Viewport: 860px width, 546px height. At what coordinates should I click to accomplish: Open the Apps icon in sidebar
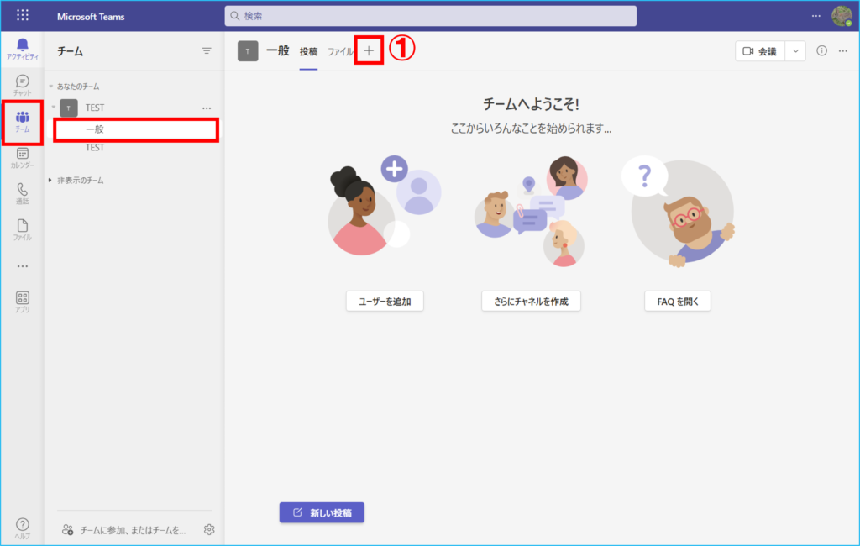point(23,302)
